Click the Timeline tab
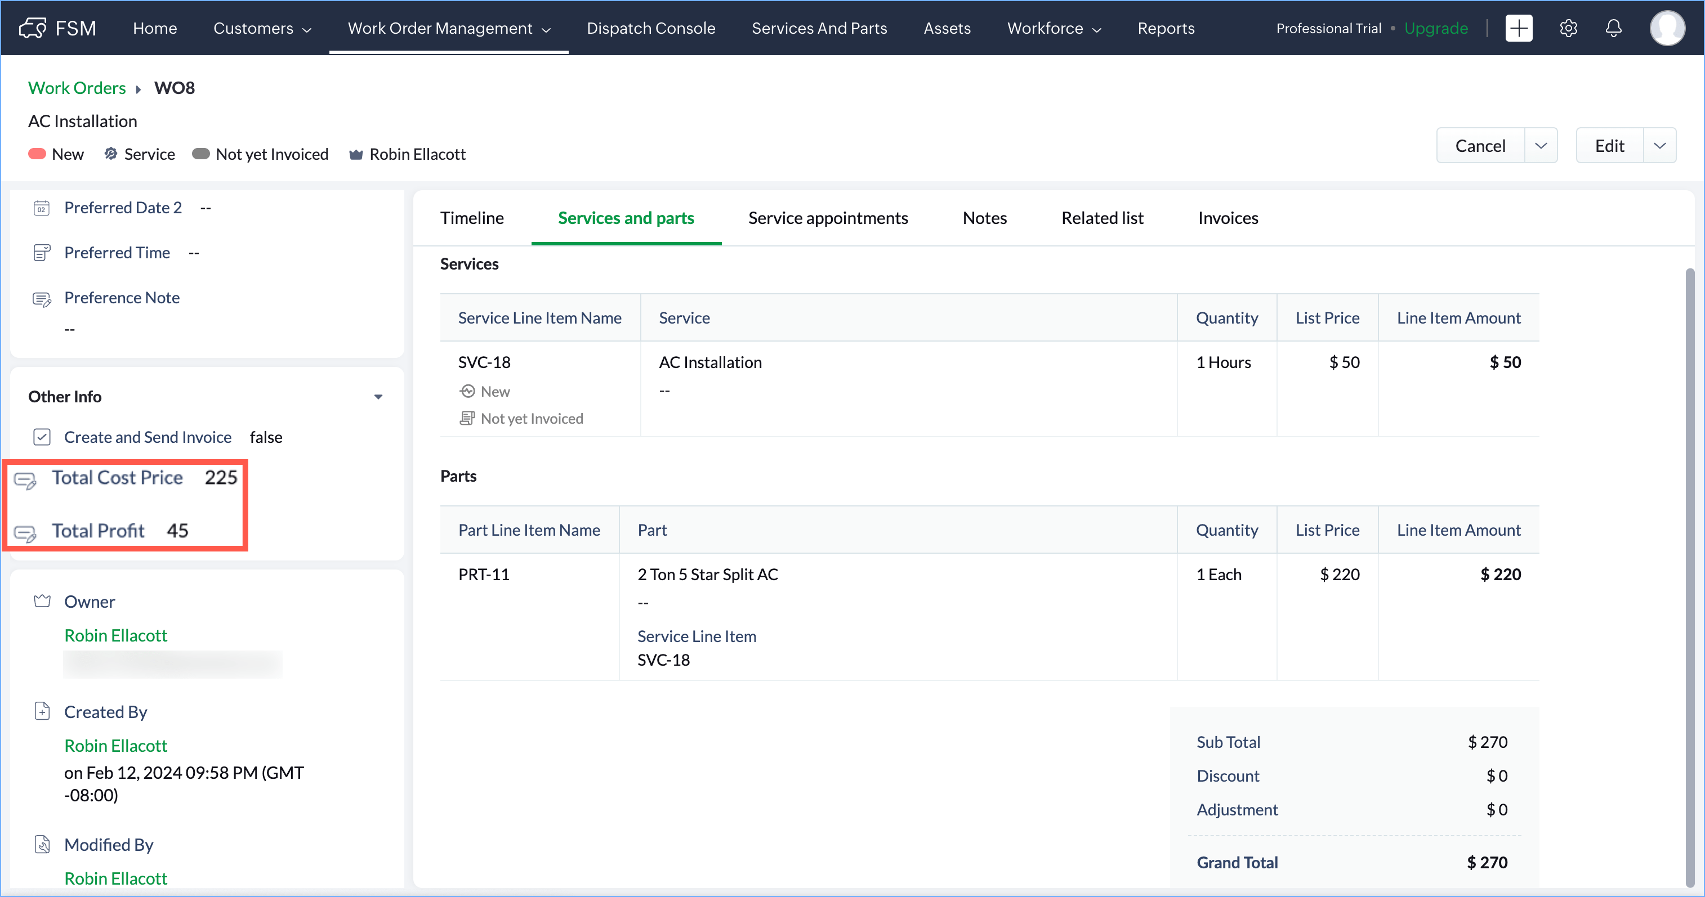1705x897 pixels. (x=471, y=216)
